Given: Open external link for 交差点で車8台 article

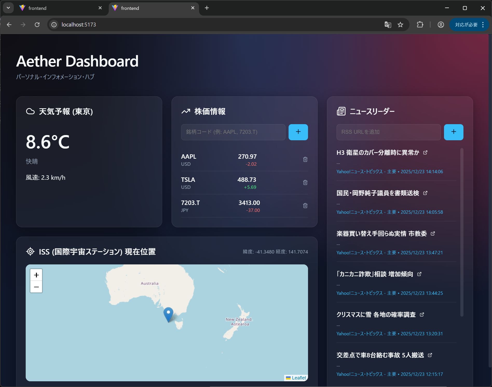Looking at the screenshot, I should point(430,355).
